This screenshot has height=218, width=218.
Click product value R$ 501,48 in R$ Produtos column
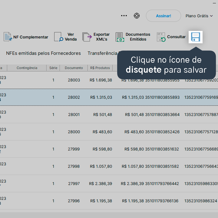(x=103, y=114)
